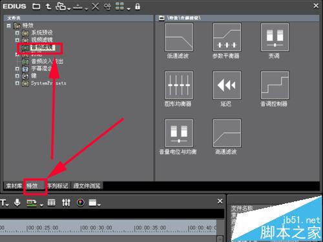Toggle the lock icon in the effects toolbar
The width and height of the screenshot is (323, 242).
[x=138, y=6]
